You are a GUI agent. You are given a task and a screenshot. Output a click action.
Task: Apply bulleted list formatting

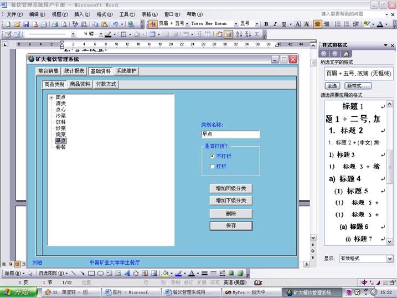click(347, 24)
